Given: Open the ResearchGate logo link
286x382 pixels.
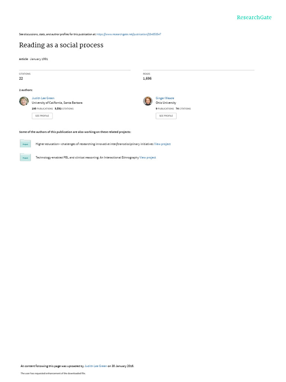Looking at the screenshot, I should pos(254,17).
